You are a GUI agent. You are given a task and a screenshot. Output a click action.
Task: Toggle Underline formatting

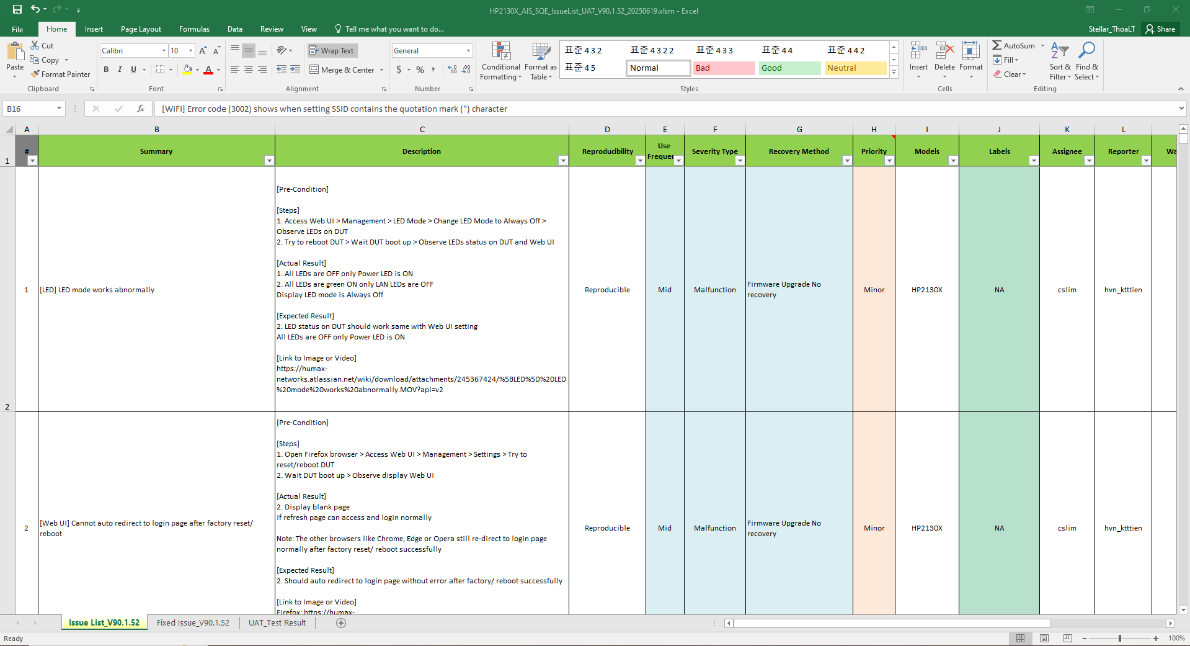coord(133,70)
